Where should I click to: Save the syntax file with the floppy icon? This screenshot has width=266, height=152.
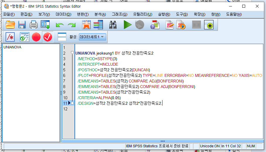[x=22, y=25]
